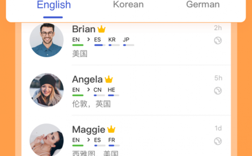Open Angela's profile photo
The width and height of the screenshot is (252, 156).
tap(47, 90)
